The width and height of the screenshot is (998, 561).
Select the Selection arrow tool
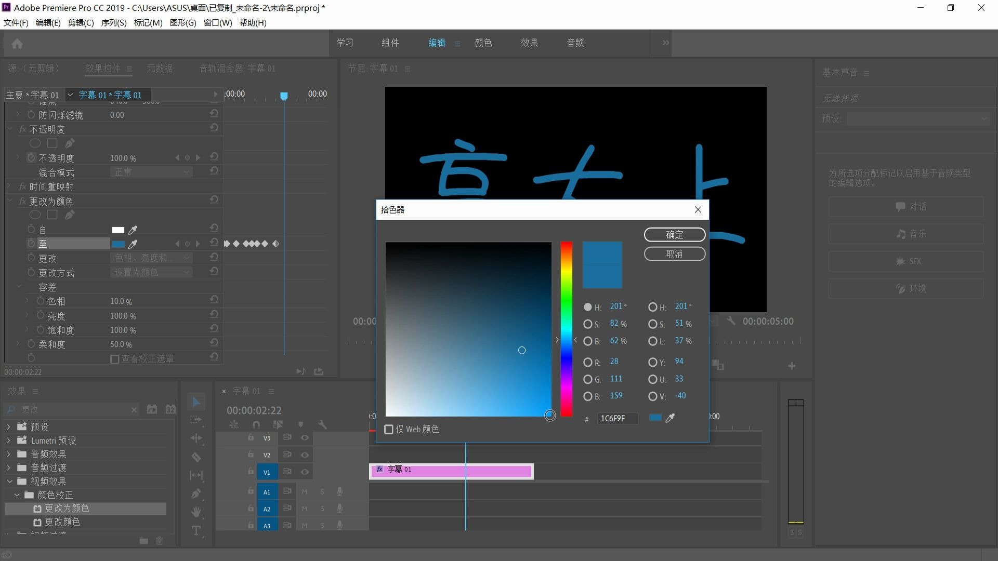click(196, 402)
